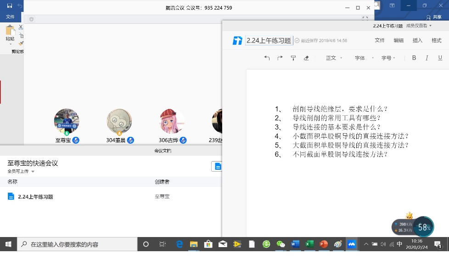This screenshot has width=449, height=259.
Task: Open the 字体 font dropdown
Action: click(x=363, y=58)
